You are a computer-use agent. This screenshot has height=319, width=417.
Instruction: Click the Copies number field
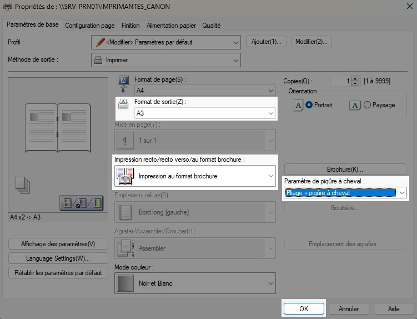point(340,81)
